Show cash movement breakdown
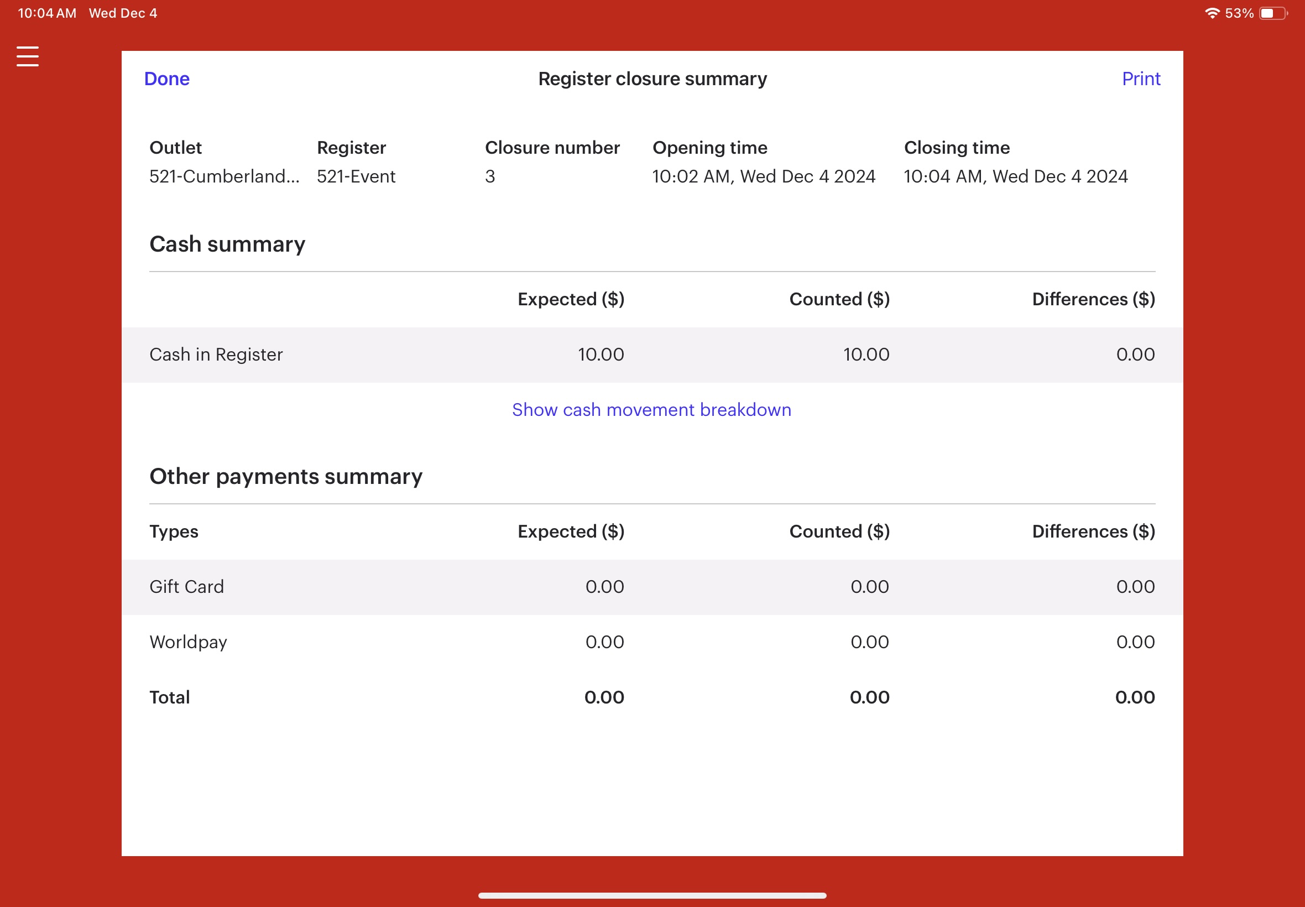The width and height of the screenshot is (1305, 907). pos(651,410)
